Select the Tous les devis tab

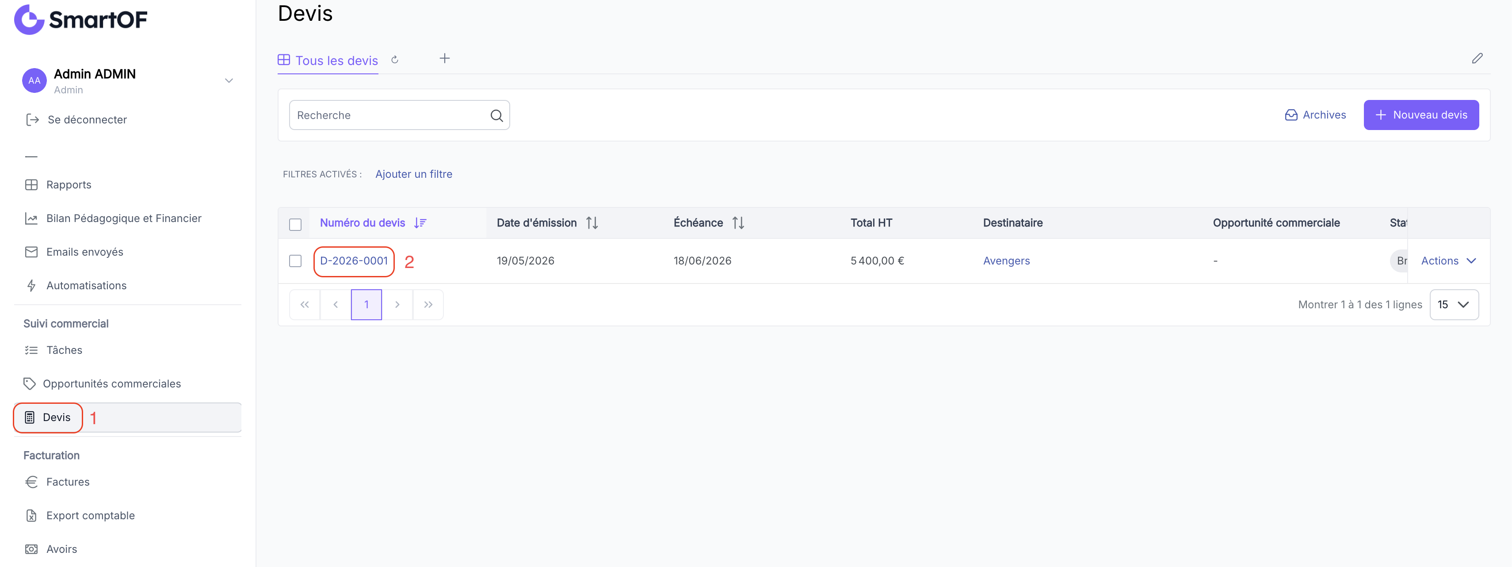328,61
